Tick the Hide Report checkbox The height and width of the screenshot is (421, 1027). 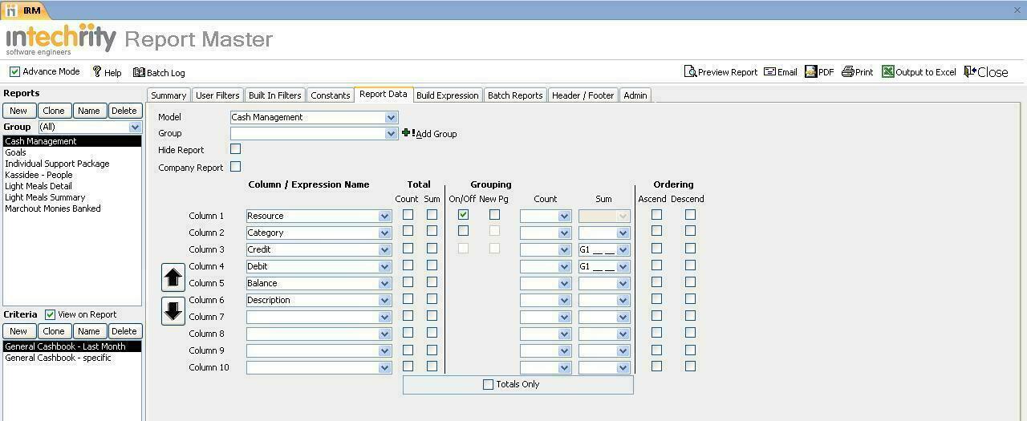tap(235, 149)
